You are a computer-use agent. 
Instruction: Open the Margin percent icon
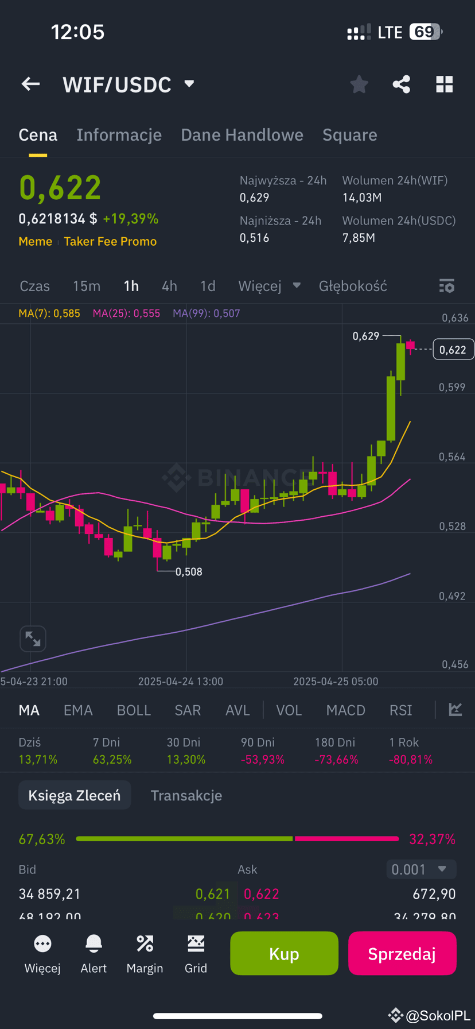point(145,943)
